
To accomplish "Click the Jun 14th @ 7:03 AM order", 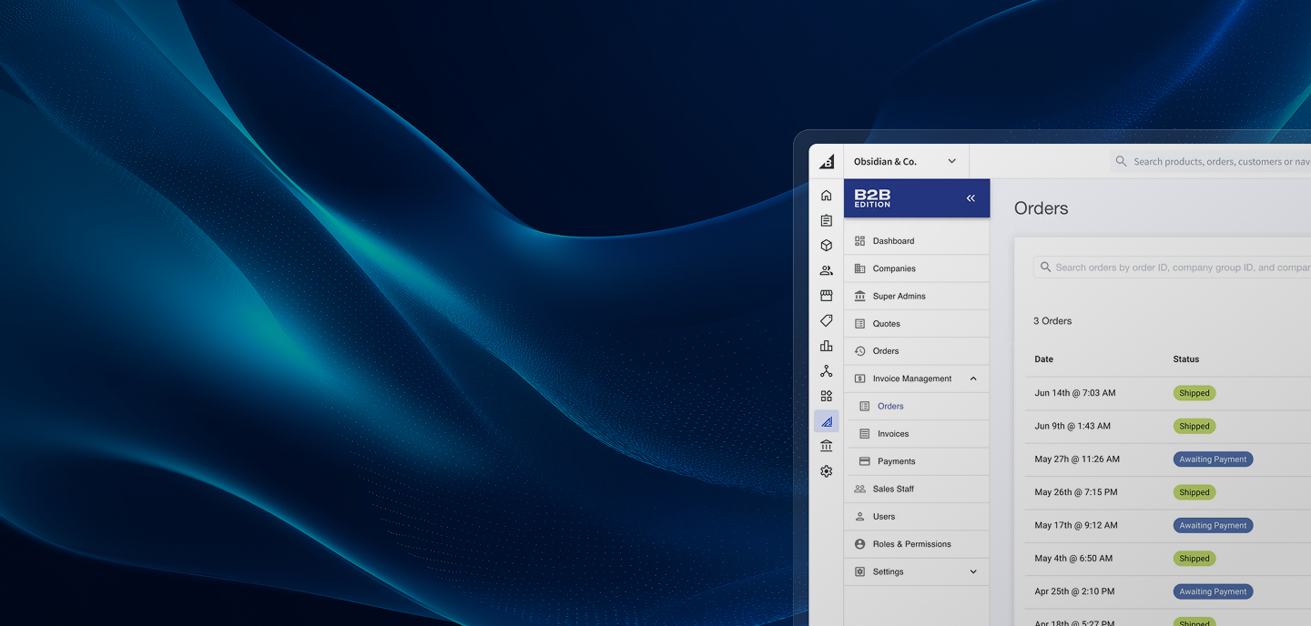I will [1075, 393].
